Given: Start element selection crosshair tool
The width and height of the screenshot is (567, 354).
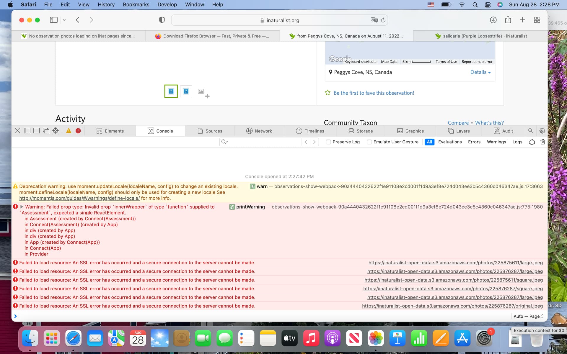Looking at the screenshot, I should coord(56,131).
